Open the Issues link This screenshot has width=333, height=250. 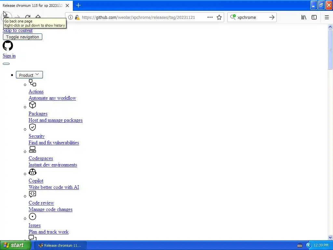click(34, 225)
